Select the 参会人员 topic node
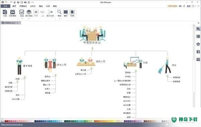Viewport: 201px width, 127px height. [x=62, y=65]
